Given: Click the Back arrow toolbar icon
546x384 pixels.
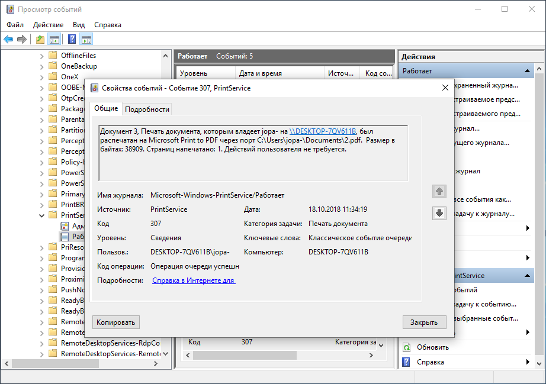Looking at the screenshot, I should (x=8, y=39).
